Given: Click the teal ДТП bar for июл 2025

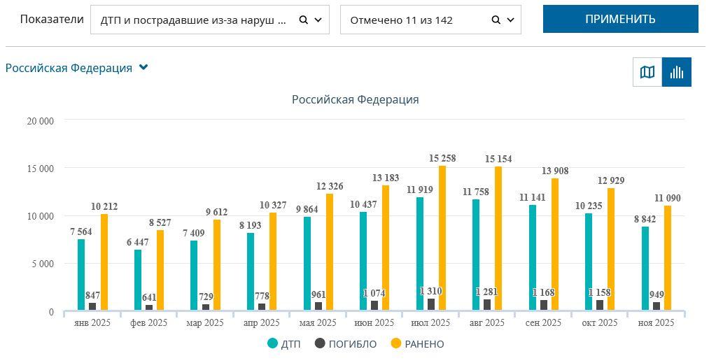Looking at the screenshot, I should point(419,254).
